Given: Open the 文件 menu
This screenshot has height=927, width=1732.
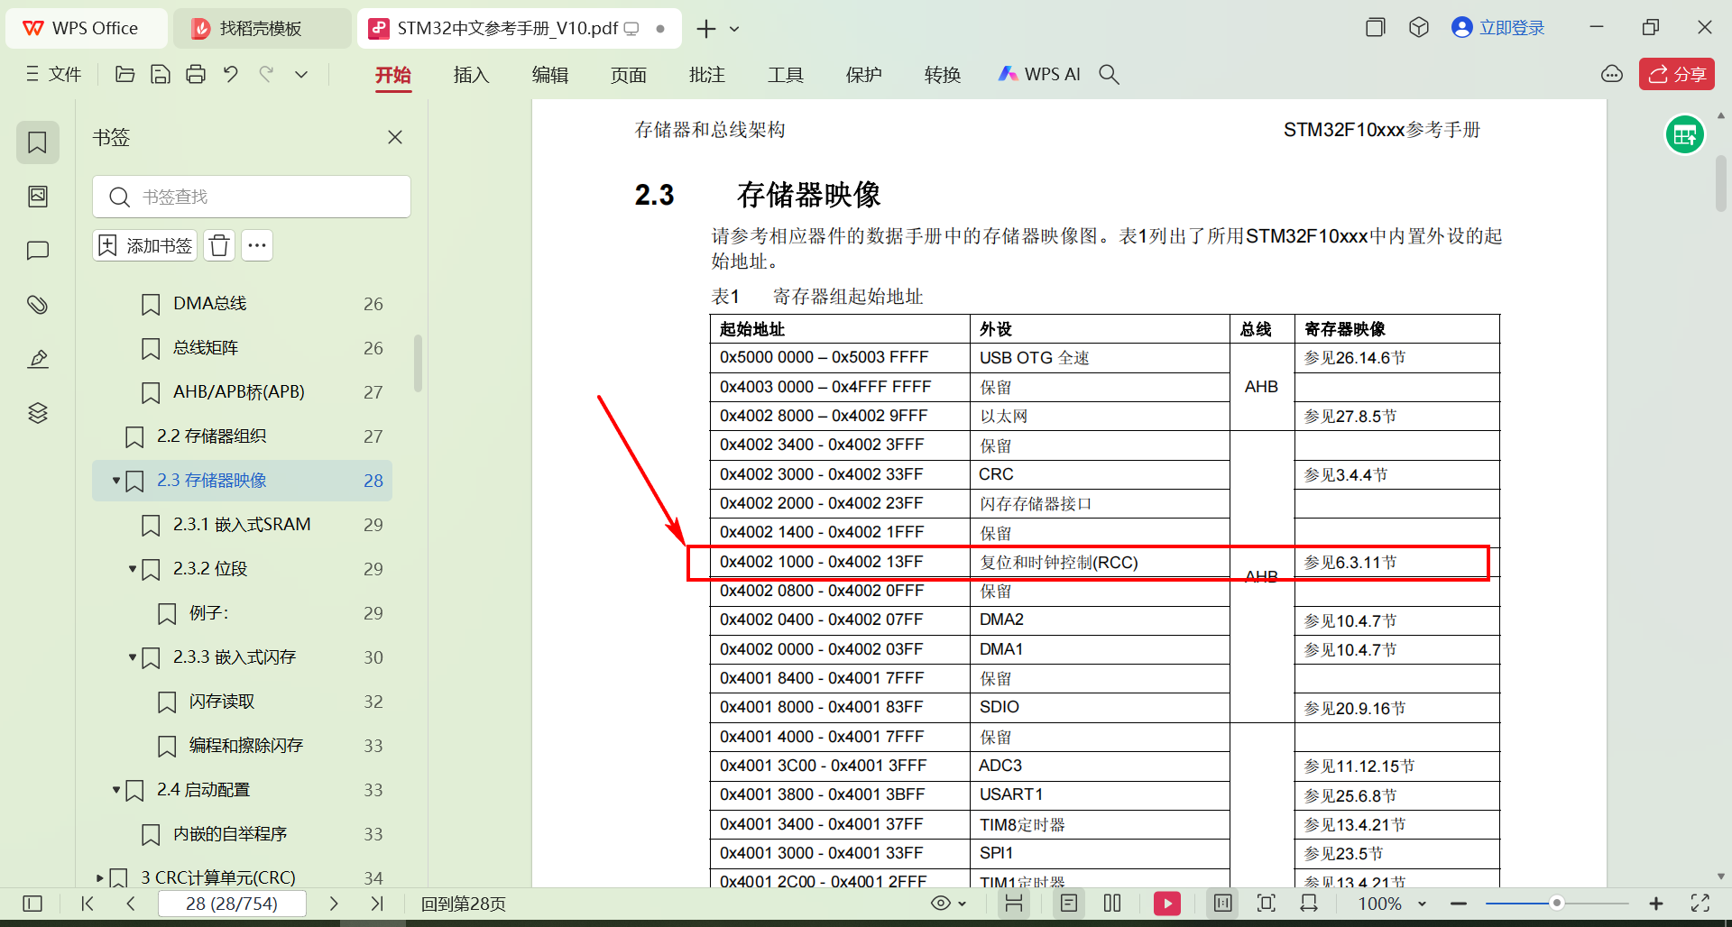Looking at the screenshot, I should point(54,74).
